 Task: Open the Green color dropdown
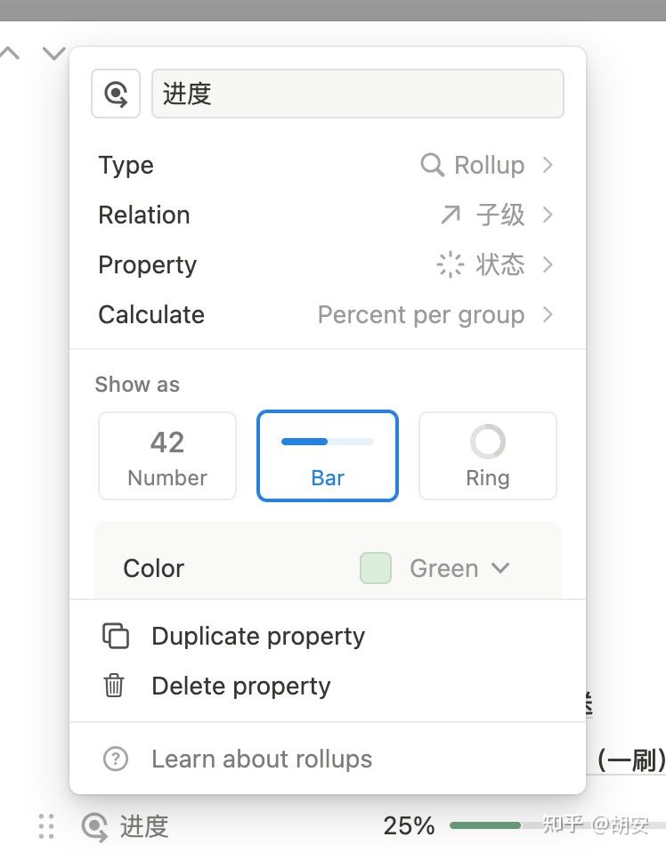[x=459, y=568]
